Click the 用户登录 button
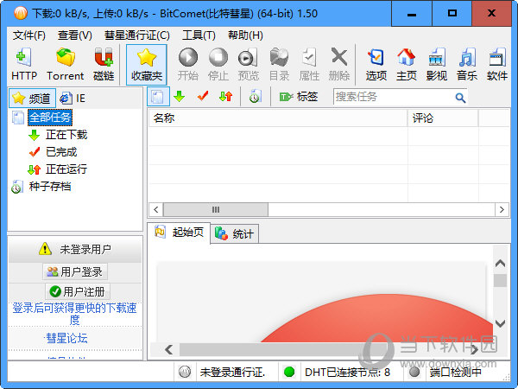 coord(75,271)
